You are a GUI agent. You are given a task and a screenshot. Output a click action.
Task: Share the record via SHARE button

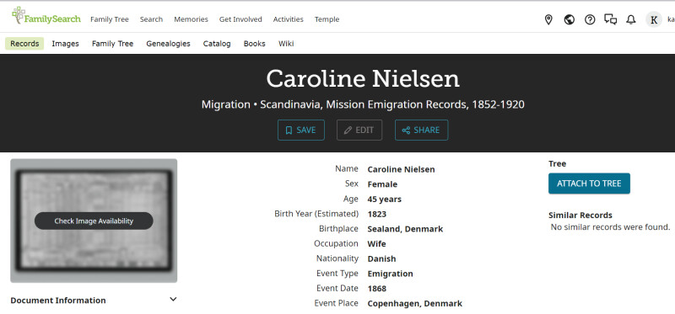(x=421, y=130)
